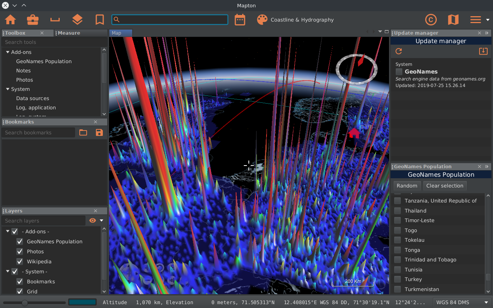Open the Bookmarks toolbar icon
This screenshot has height=308, width=493.
100,20
